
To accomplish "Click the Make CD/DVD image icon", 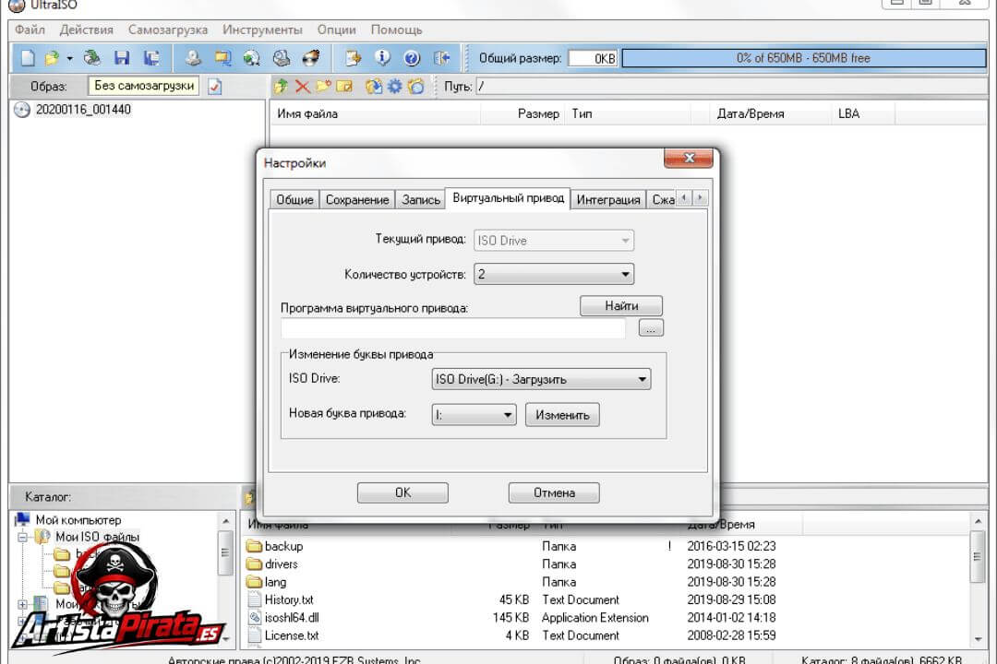I will pyautogui.click(x=193, y=58).
